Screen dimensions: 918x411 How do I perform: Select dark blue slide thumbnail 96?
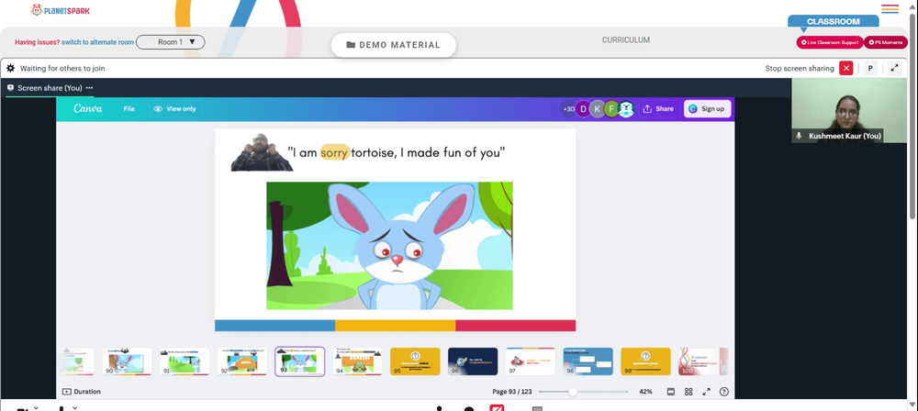tap(473, 361)
